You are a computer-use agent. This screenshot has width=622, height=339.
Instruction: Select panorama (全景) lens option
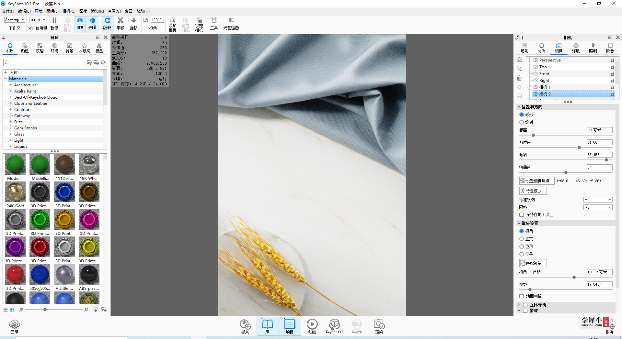click(522, 254)
